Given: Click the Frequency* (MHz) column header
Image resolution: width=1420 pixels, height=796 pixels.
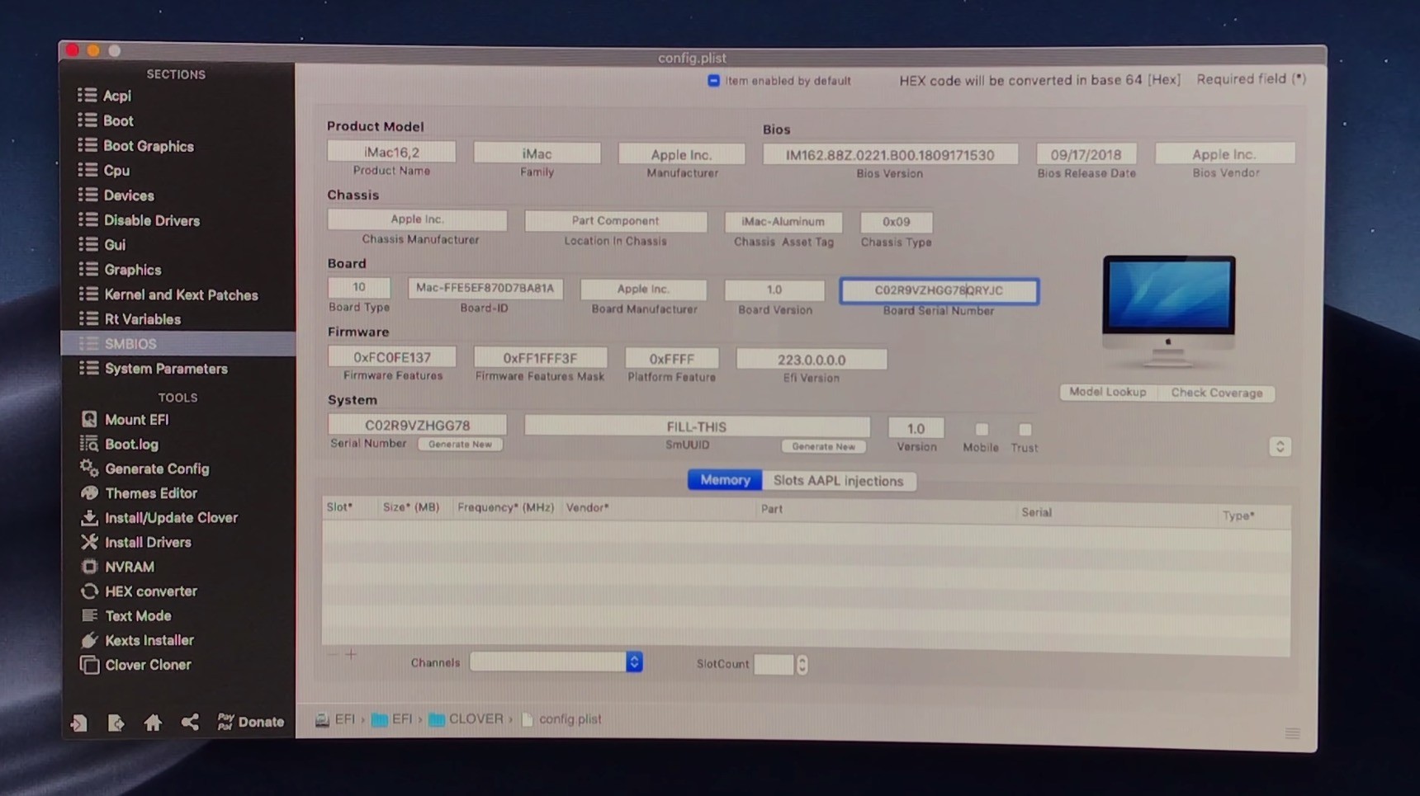Looking at the screenshot, I should (505, 507).
